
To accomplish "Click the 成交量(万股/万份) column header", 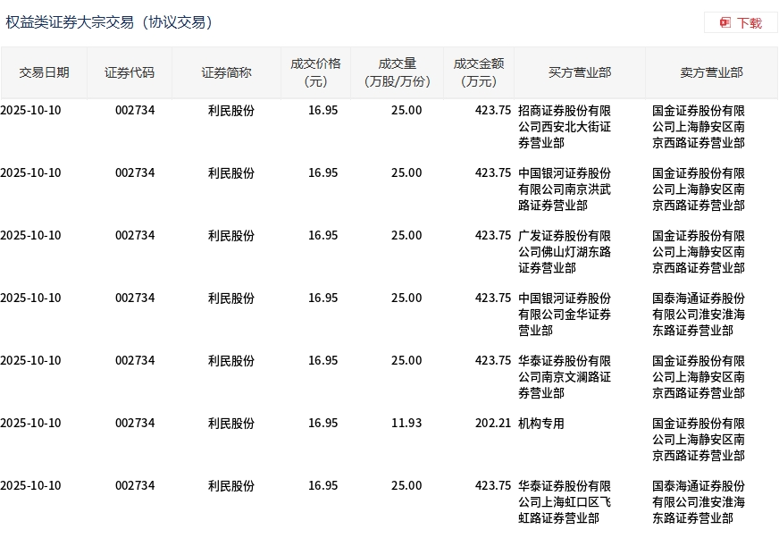I will [397, 72].
